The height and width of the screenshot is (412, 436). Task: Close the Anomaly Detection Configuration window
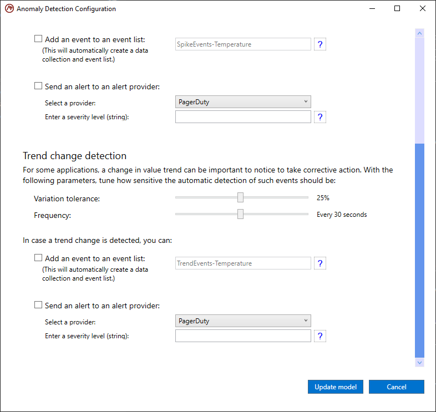423,9
